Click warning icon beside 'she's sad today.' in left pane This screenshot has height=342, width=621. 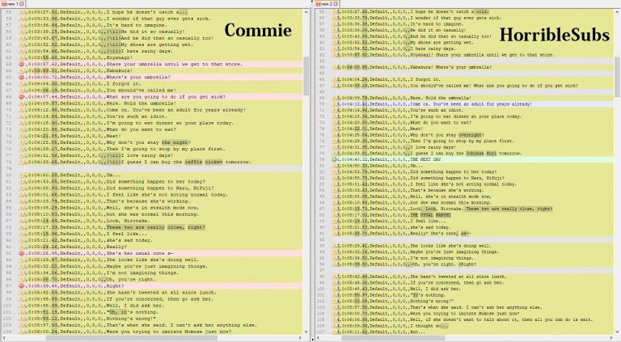click(21, 240)
